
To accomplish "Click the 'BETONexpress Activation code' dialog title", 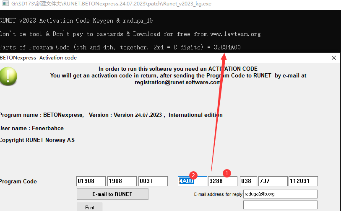I will tap(38, 58).
